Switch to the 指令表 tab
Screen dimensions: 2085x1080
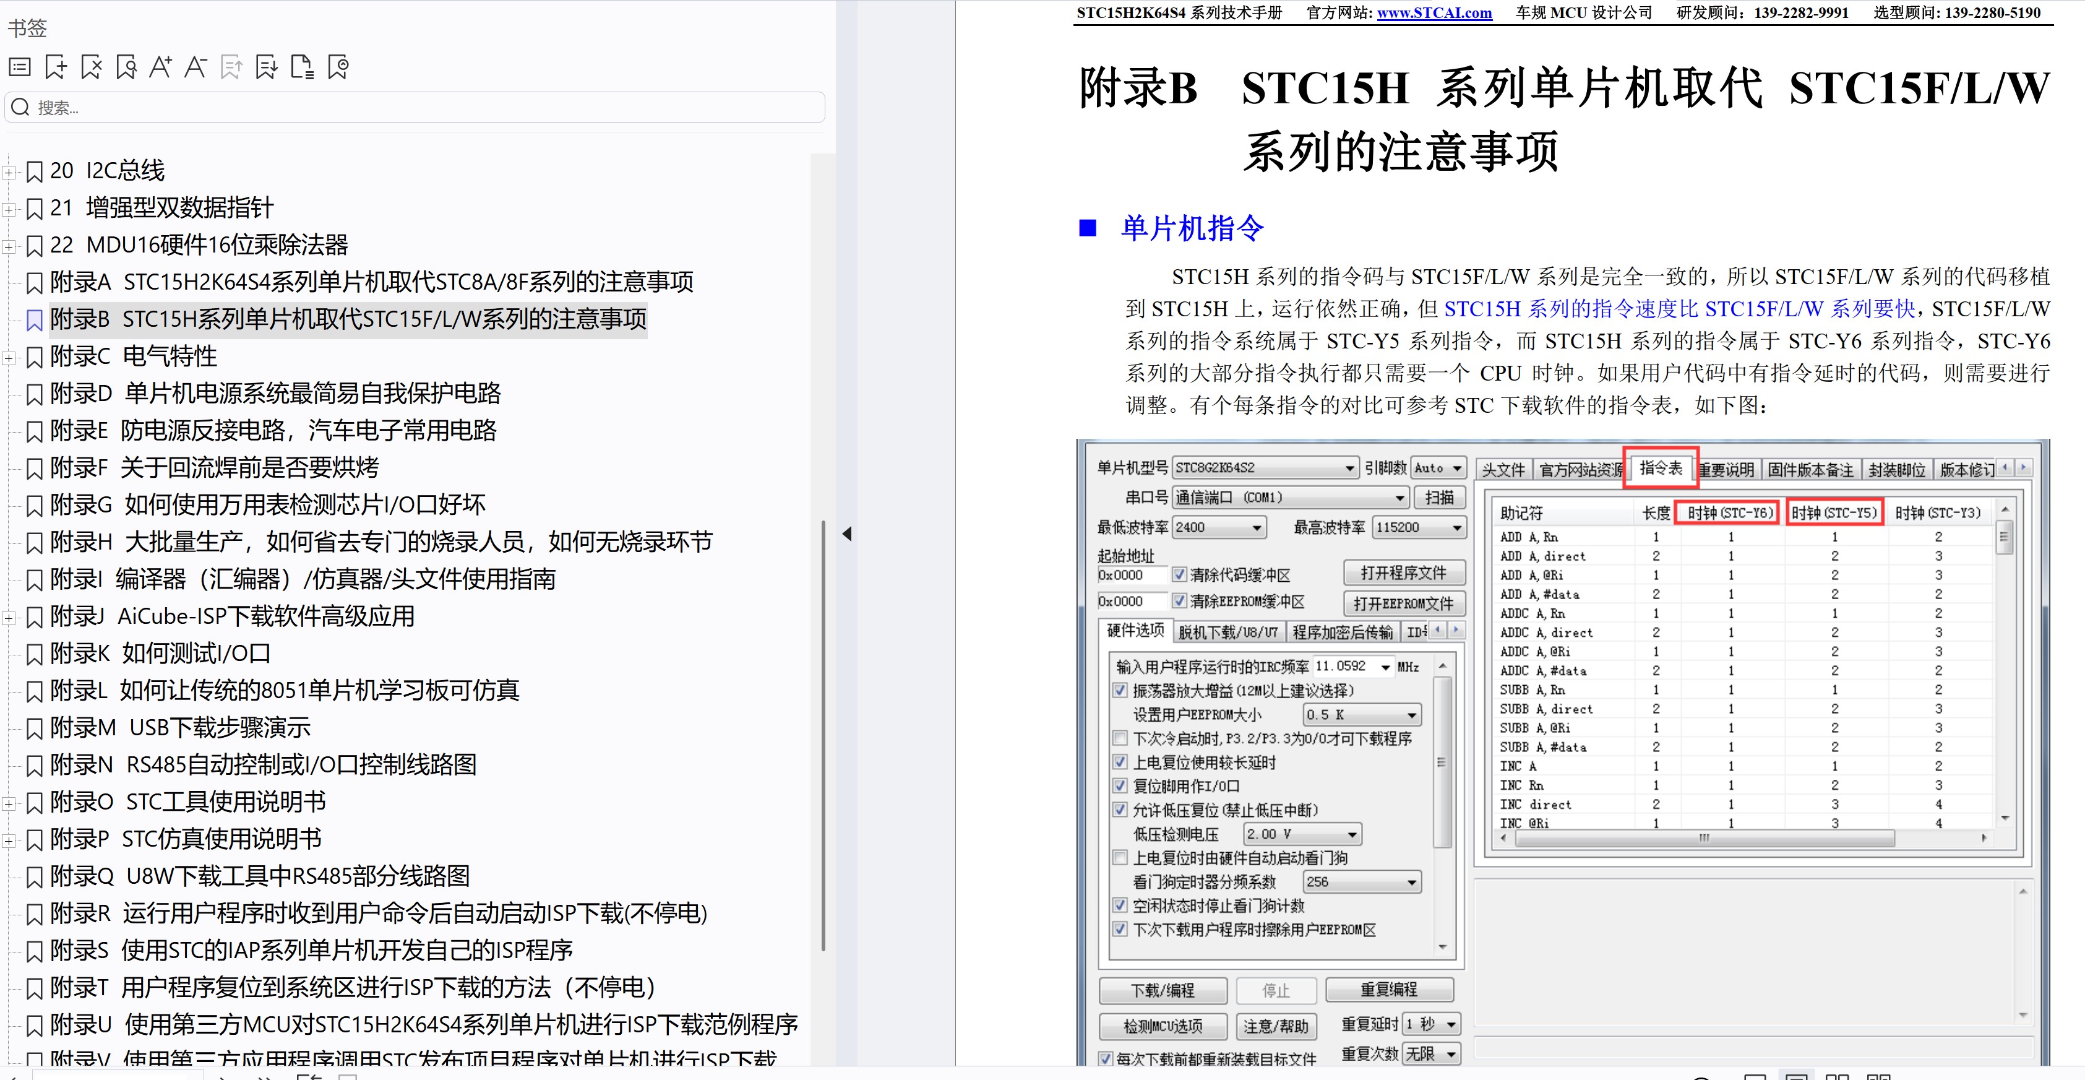pyautogui.click(x=1660, y=468)
